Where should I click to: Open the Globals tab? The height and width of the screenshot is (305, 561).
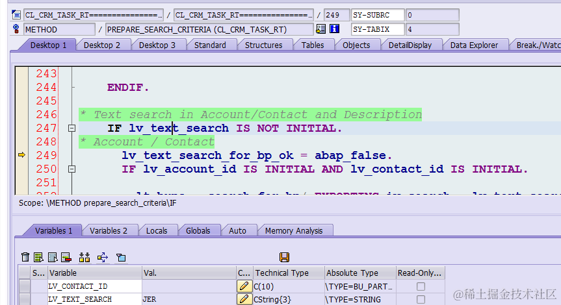(198, 231)
